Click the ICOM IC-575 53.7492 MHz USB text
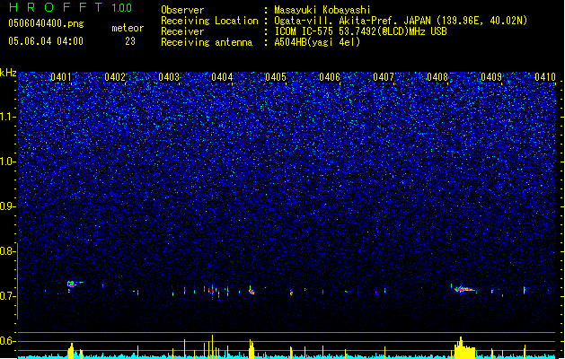 click(x=361, y=31)
